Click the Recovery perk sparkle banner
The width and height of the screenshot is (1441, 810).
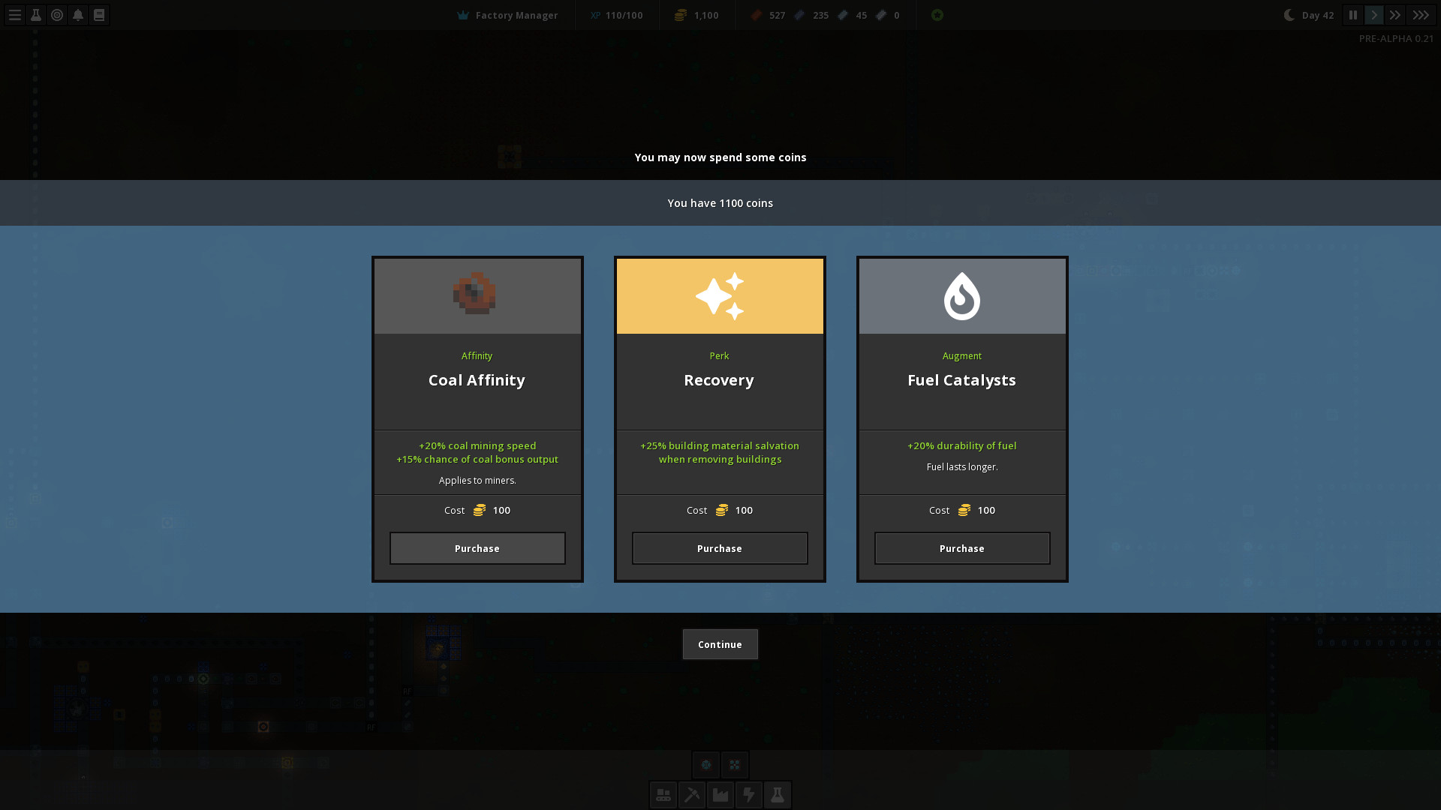720,296
